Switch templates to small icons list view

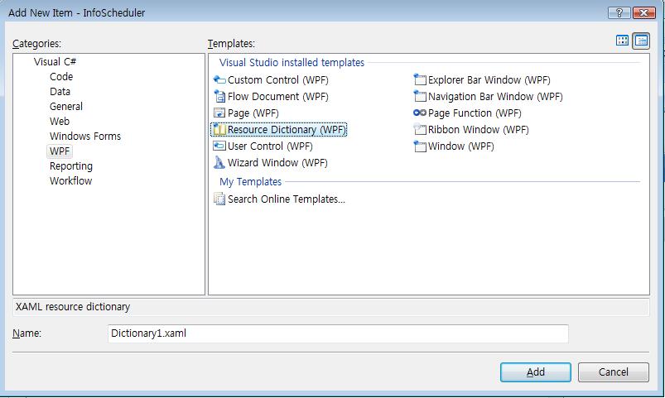tap(641, 41)
